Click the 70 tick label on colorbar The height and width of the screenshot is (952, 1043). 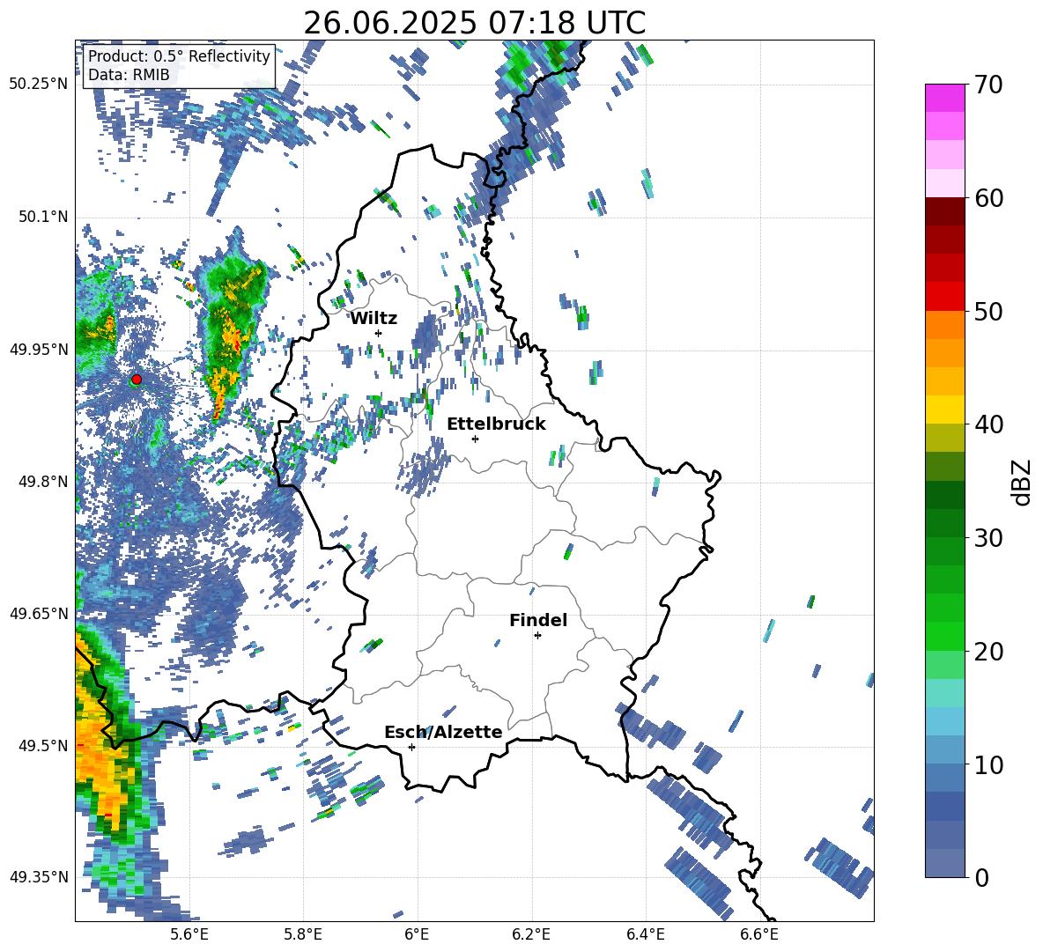click(x=988, y=85)
